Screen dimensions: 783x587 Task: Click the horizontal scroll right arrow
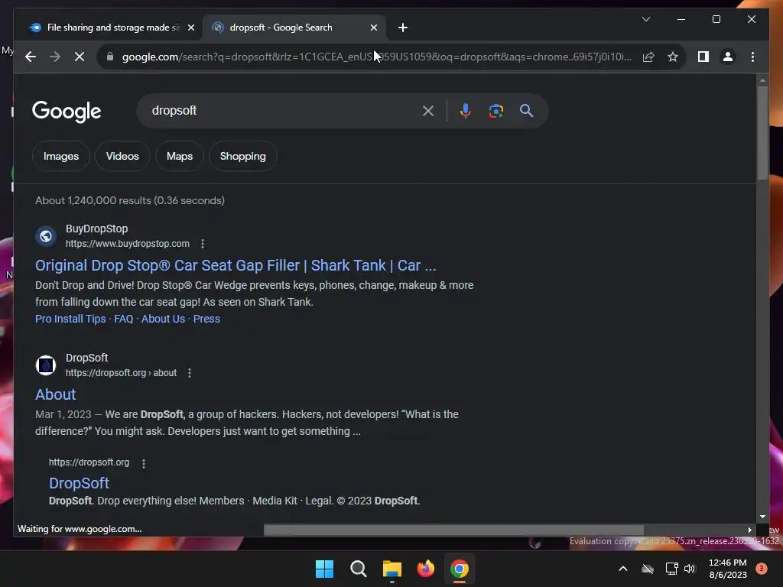[x=749, y=530]
